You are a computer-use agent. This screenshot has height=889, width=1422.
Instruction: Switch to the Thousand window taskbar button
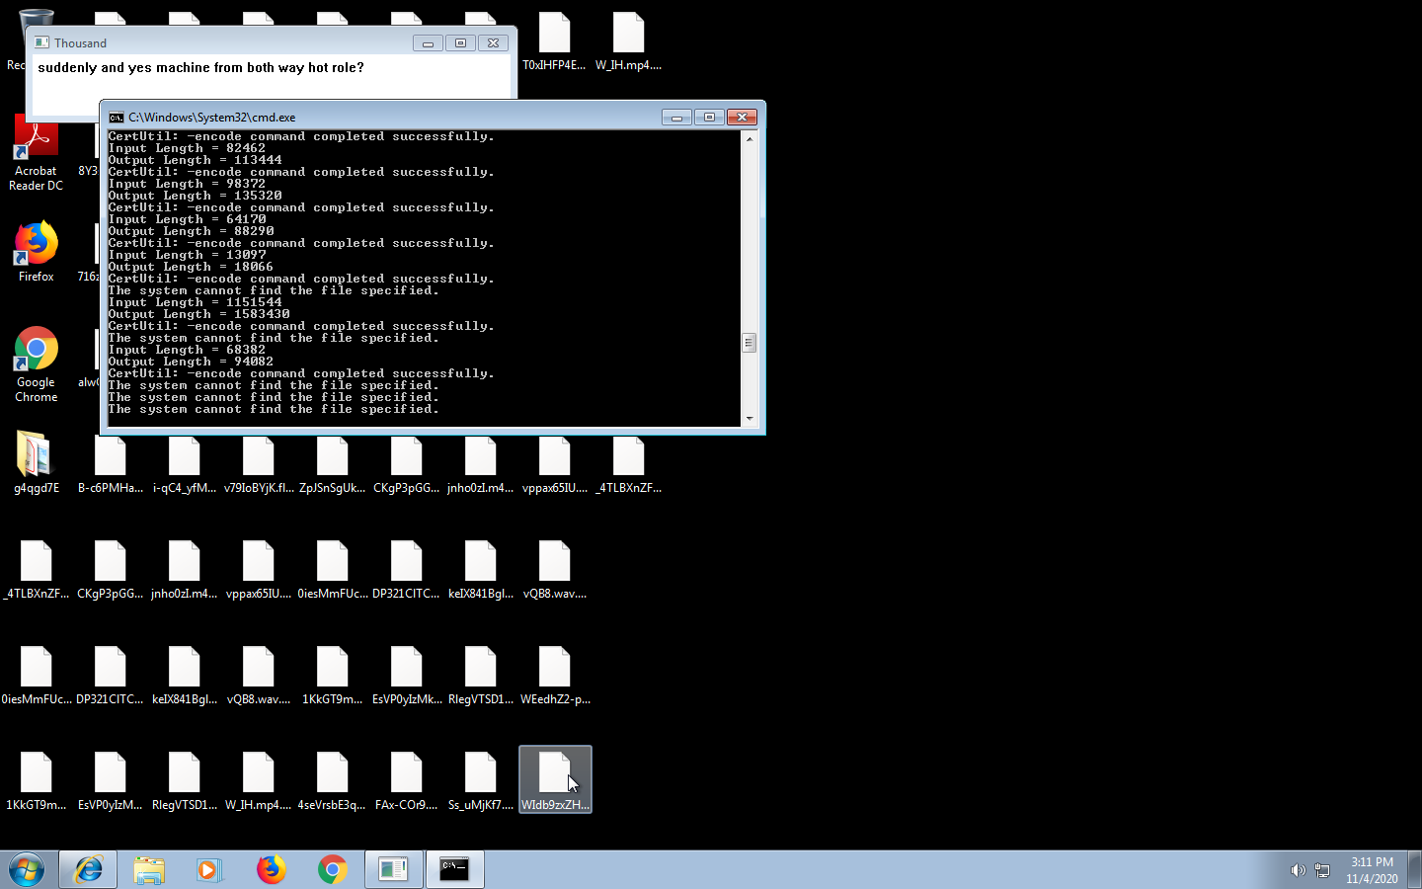(x=393, y=869)
